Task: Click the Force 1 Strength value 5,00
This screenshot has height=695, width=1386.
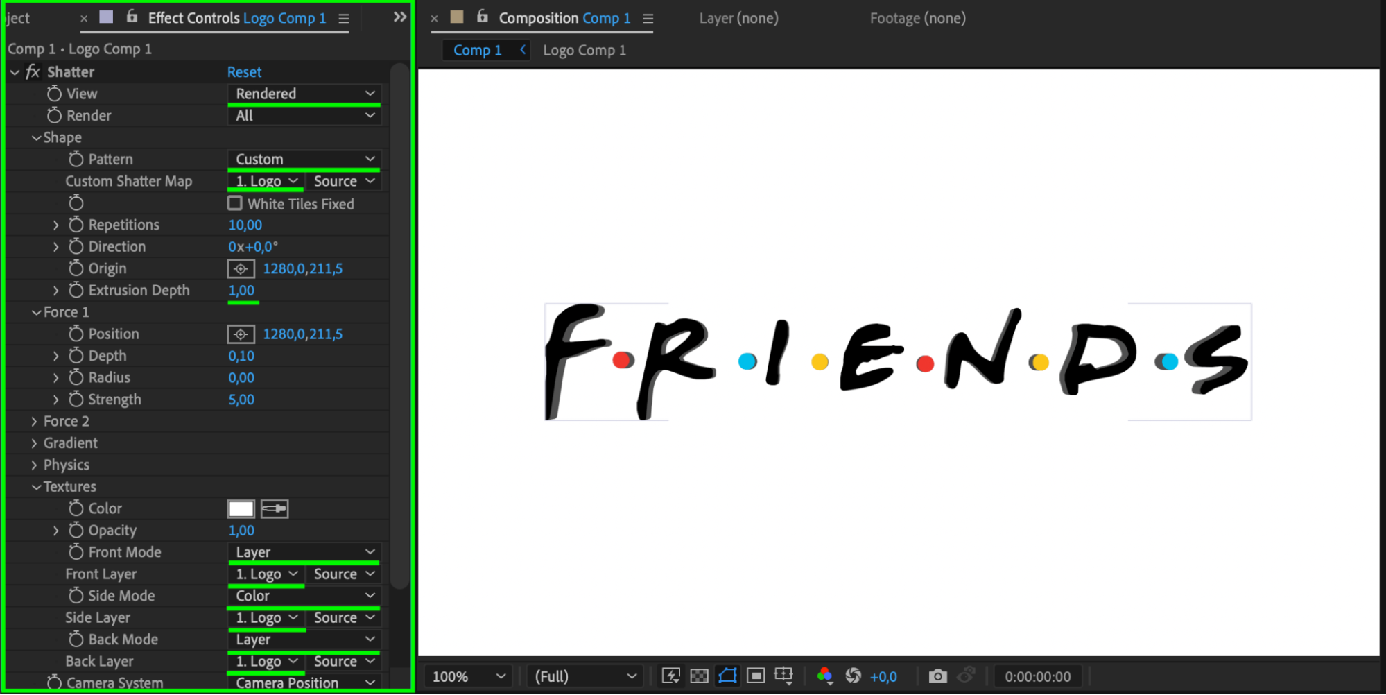Action: pos(241,400)
